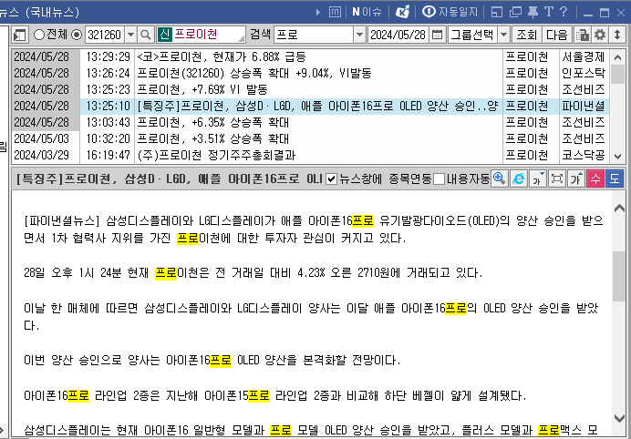This screenshot has height=439, width=631.
Task: Open article in Internet Explorer icon
Action: point(518,179)
